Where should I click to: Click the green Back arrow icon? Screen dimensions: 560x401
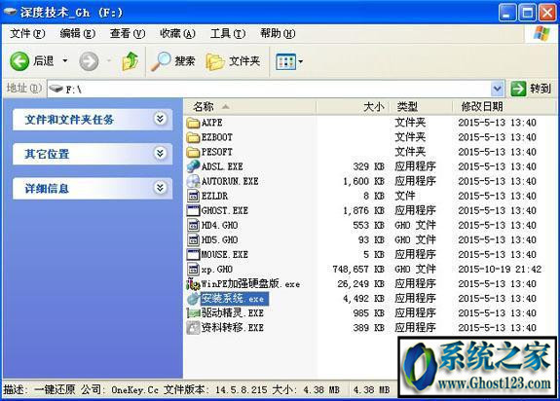click(19, 61)
